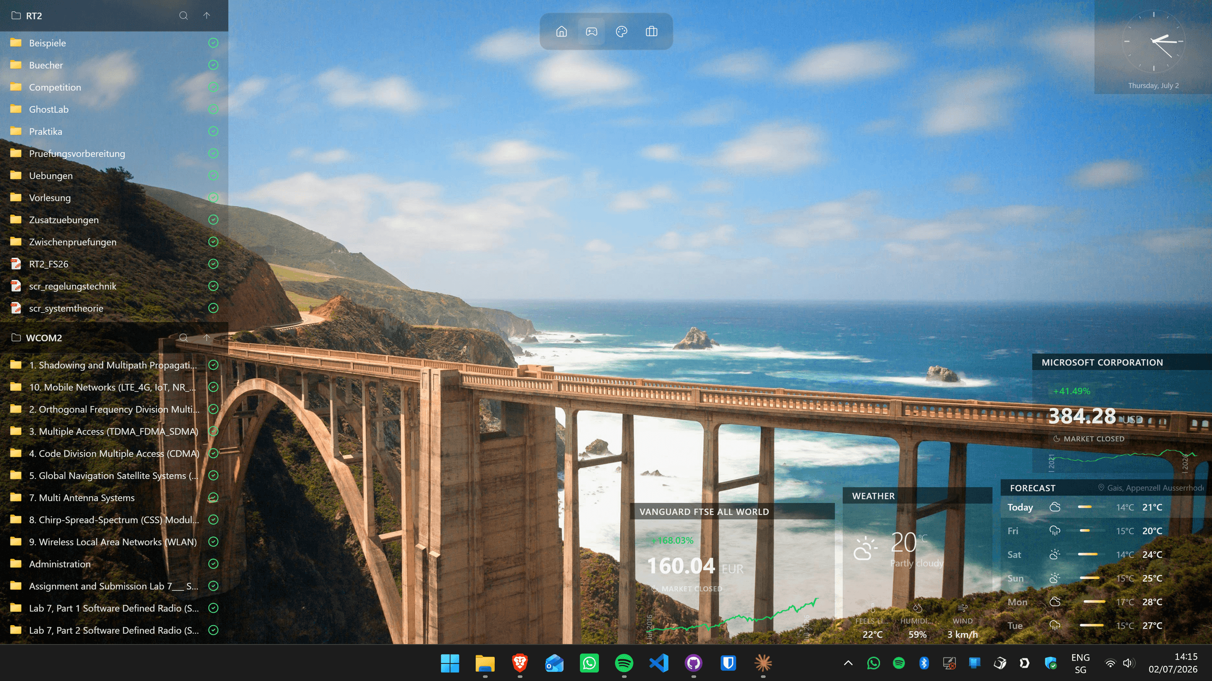Open the '10. Mobile Networks' folder

point(114,387)
